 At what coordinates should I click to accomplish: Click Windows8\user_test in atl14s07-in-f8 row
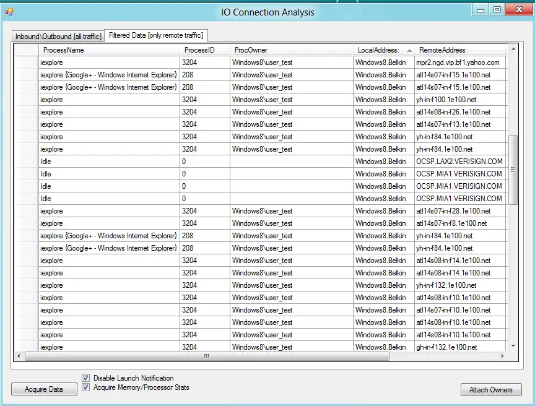click(x=292, y=223)
